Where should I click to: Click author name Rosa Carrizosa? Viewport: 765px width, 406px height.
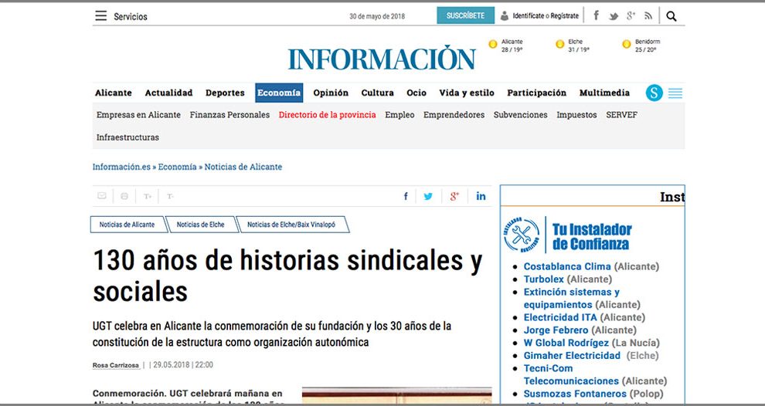coord(116,365)
